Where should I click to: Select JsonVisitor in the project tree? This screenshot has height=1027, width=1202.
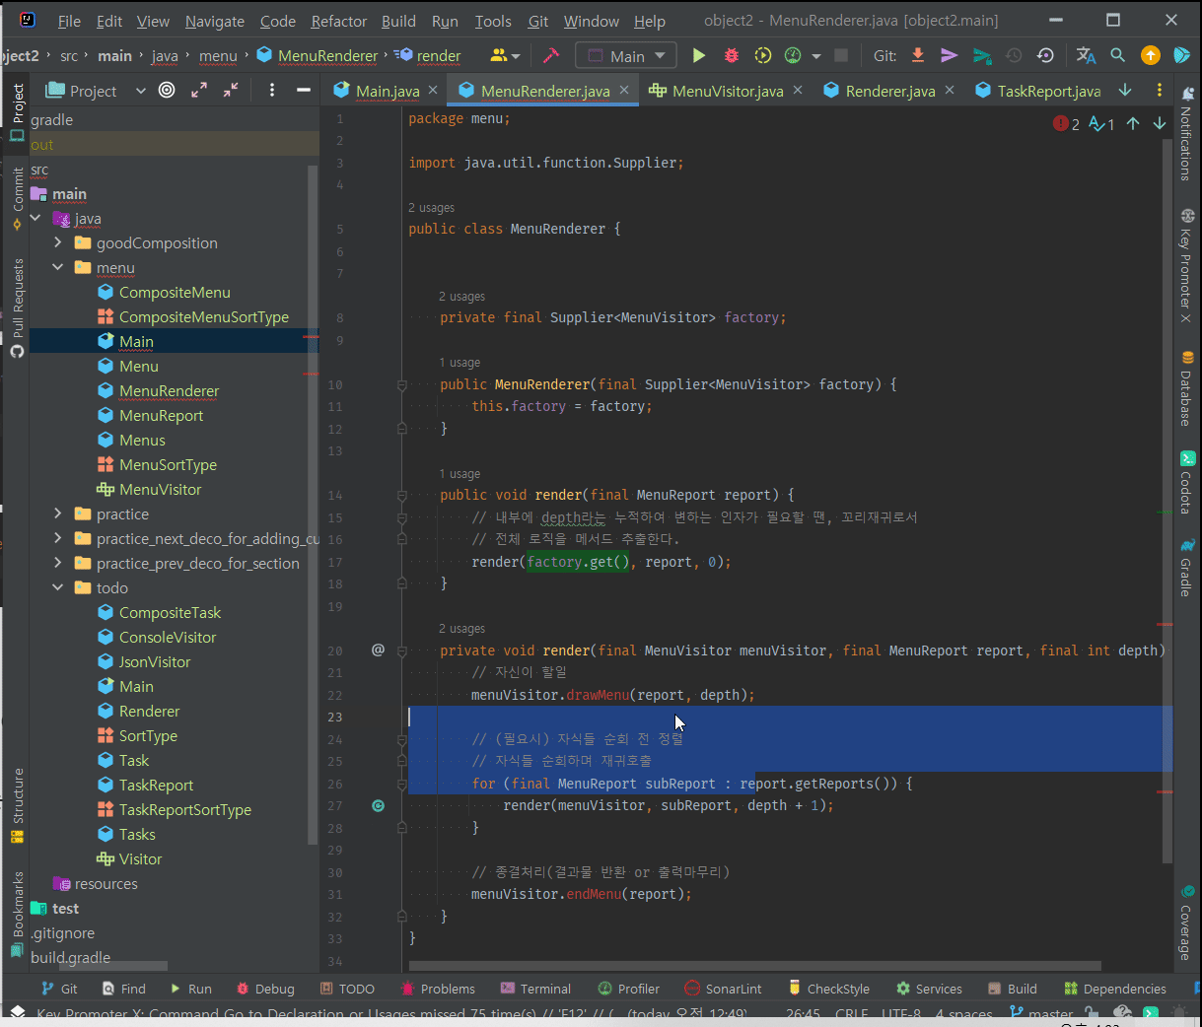pyautogui.click(x=155, y=662)
